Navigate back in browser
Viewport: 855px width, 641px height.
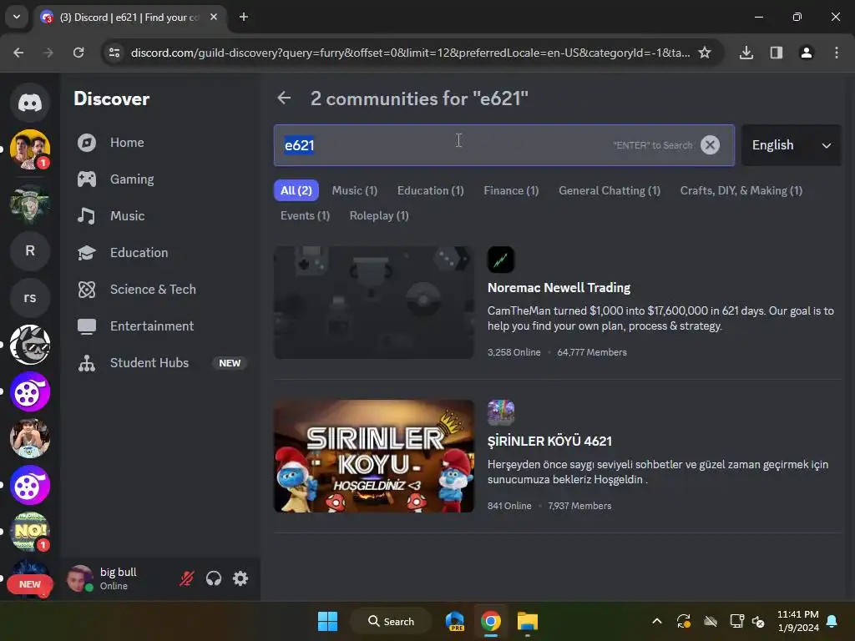18,53
